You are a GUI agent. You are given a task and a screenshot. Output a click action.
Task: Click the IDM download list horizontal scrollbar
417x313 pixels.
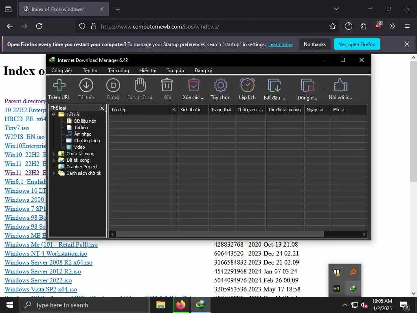(x=220, y=234)
